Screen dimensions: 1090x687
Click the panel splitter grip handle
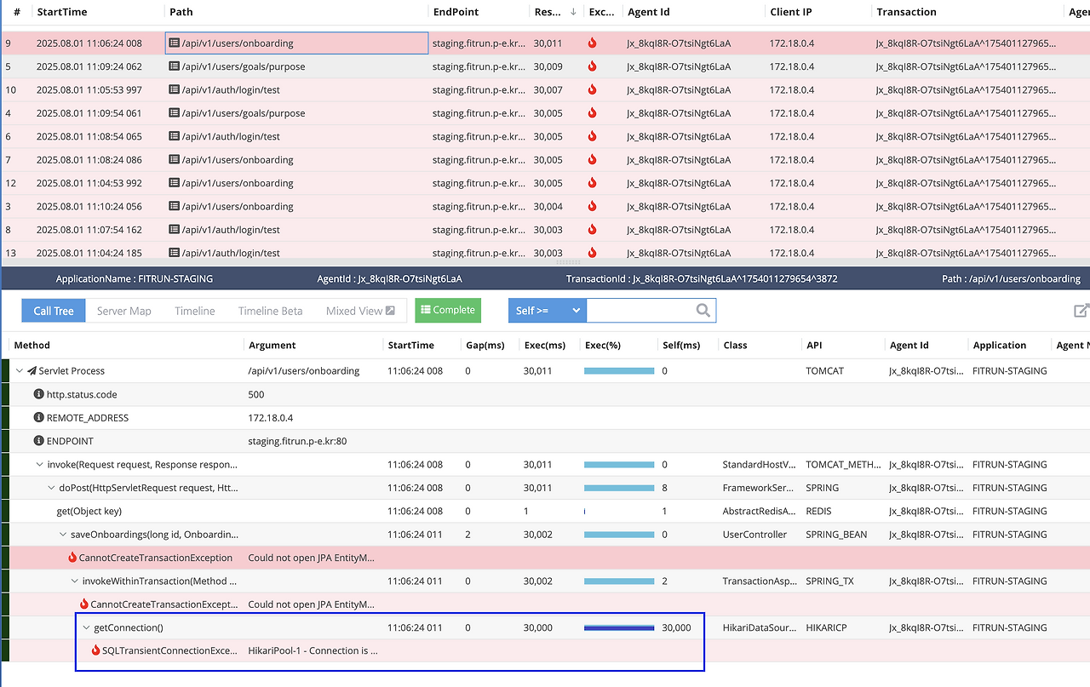(568, 262)
